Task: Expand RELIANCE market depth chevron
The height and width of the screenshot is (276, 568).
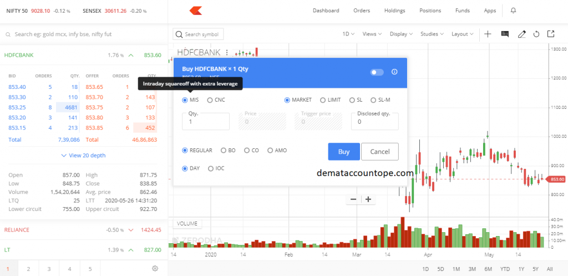Action: pos(131,230)
